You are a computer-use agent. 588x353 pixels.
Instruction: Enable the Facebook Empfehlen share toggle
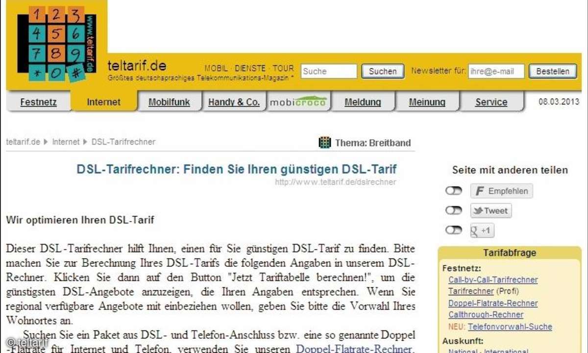click(454, 191)
